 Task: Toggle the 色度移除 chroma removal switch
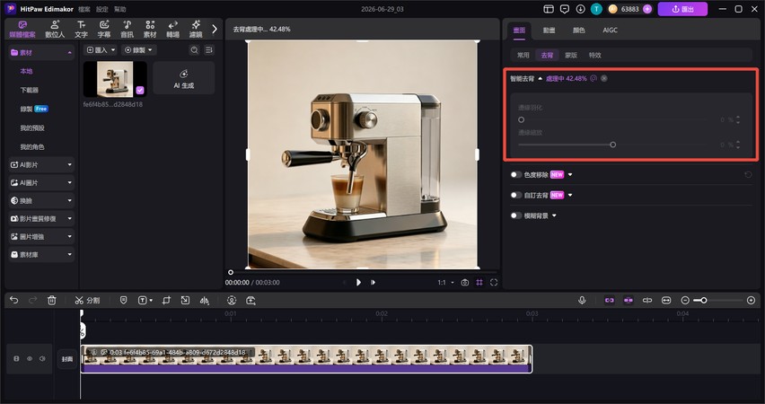[x=515, y=175]
